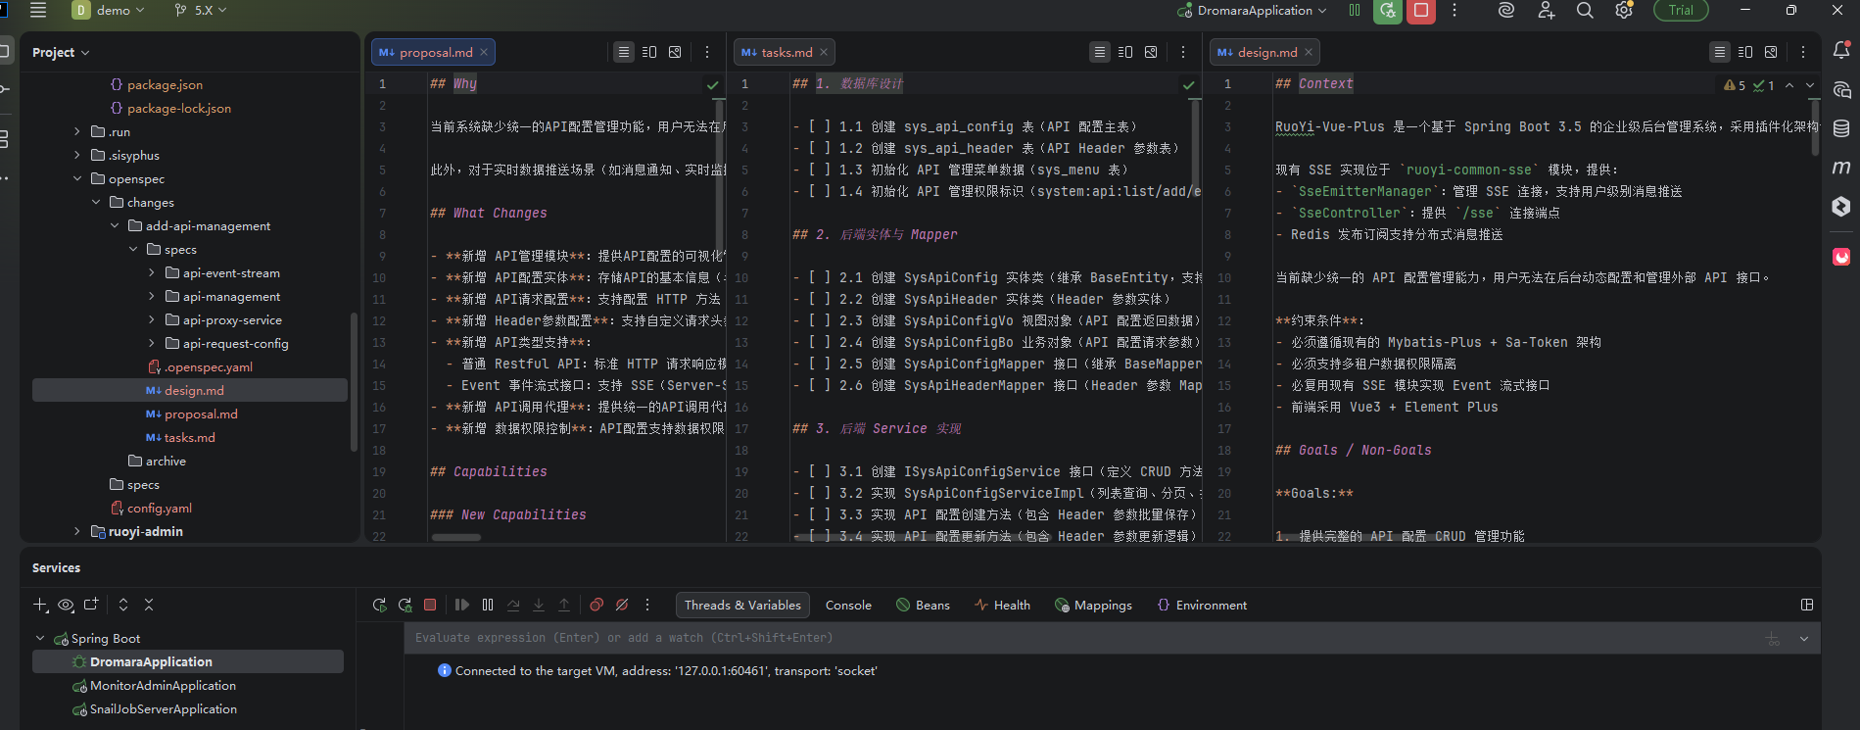This screenshot has width=1860, height=730.
Task: Switch proposal.md to Editor and Preview
Action: click(649, 52)
